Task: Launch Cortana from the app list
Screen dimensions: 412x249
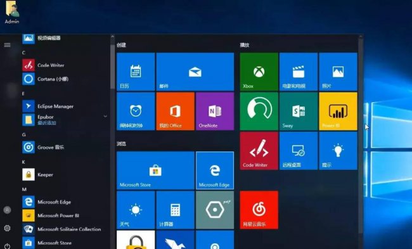Action: [x=66, y=79]
